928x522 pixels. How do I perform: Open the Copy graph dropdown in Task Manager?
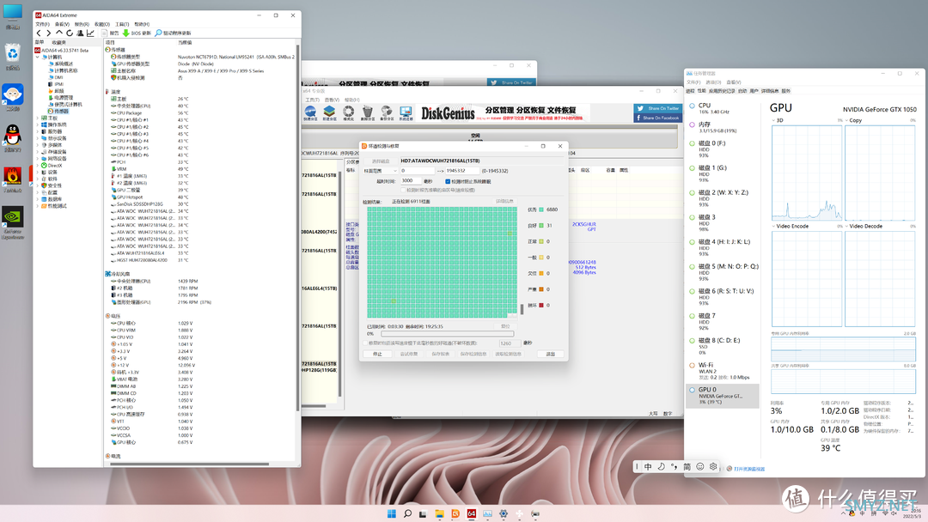[846, 120]
